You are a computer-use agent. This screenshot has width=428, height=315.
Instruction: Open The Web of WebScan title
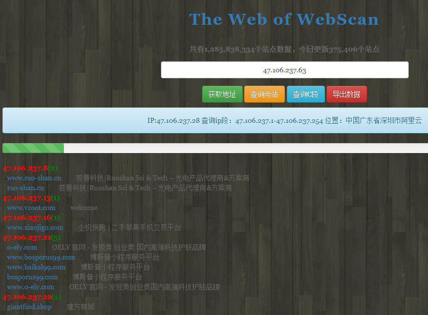pos(284,19)
